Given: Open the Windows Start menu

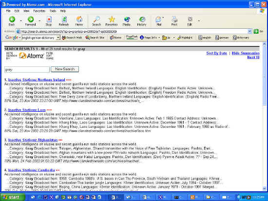Looking at the screenshot, I should (12, 197).
